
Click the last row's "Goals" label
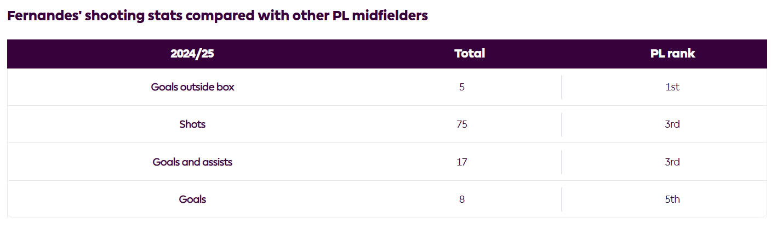point(192,199)
